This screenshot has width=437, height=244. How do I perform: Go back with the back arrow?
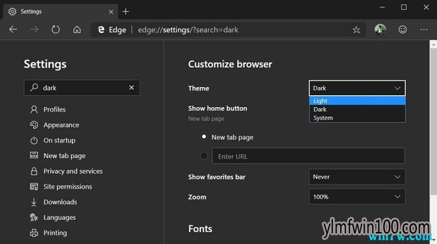(x=13, y=29)
